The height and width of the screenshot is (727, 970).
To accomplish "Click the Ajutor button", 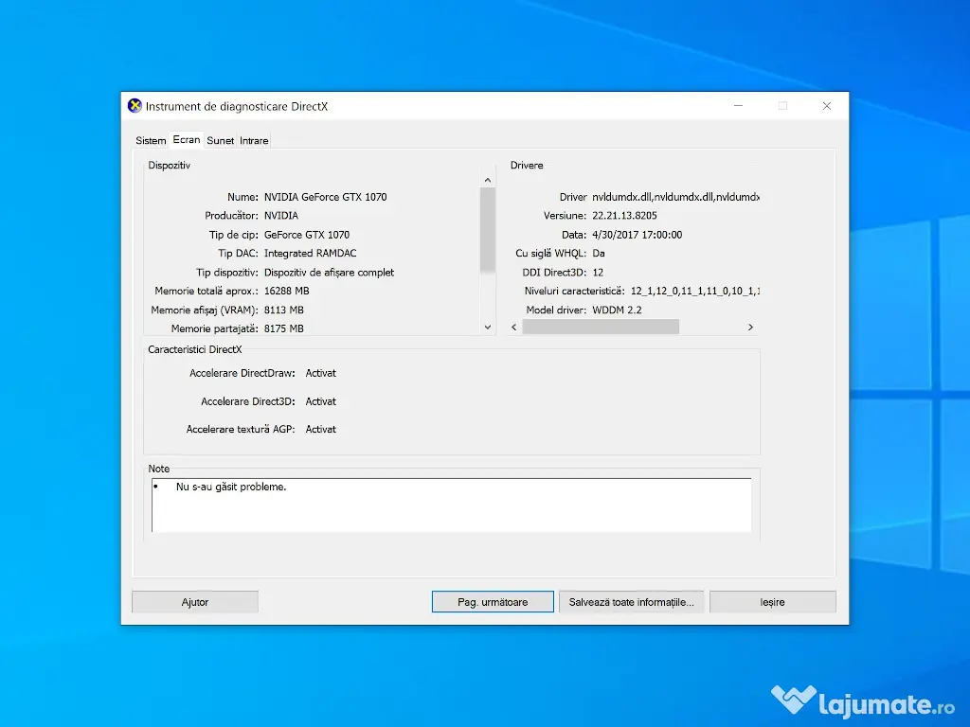I will (x=195, y=601).
